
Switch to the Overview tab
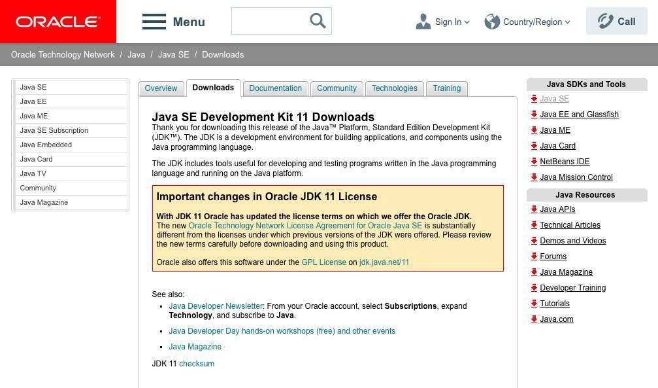point(161,88)
